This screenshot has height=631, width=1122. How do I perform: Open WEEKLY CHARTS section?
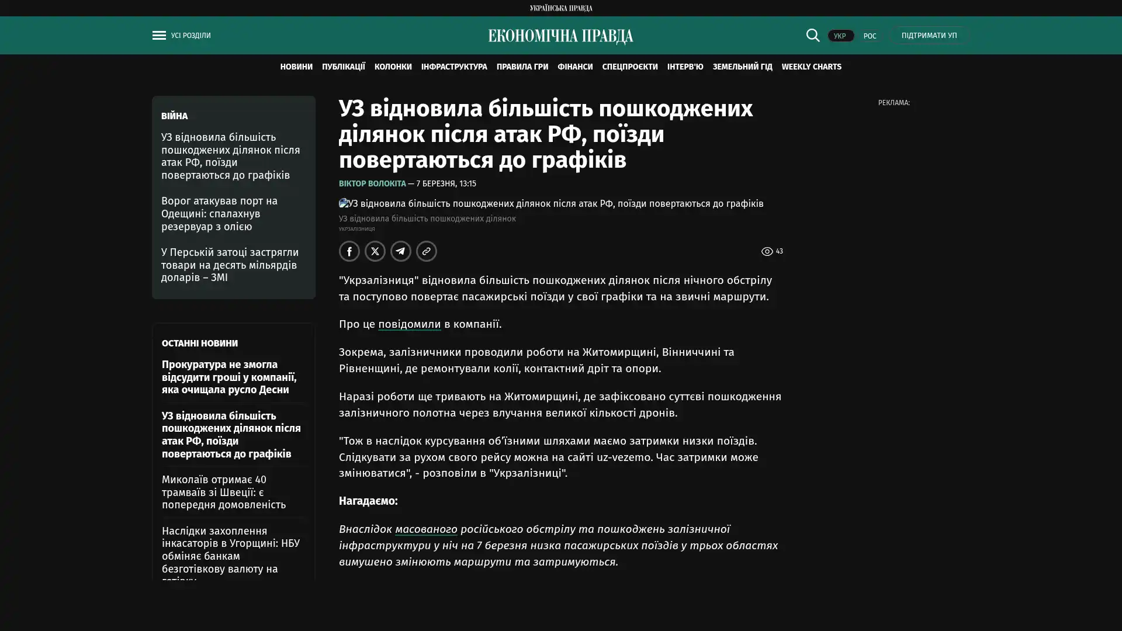[812, 67]
